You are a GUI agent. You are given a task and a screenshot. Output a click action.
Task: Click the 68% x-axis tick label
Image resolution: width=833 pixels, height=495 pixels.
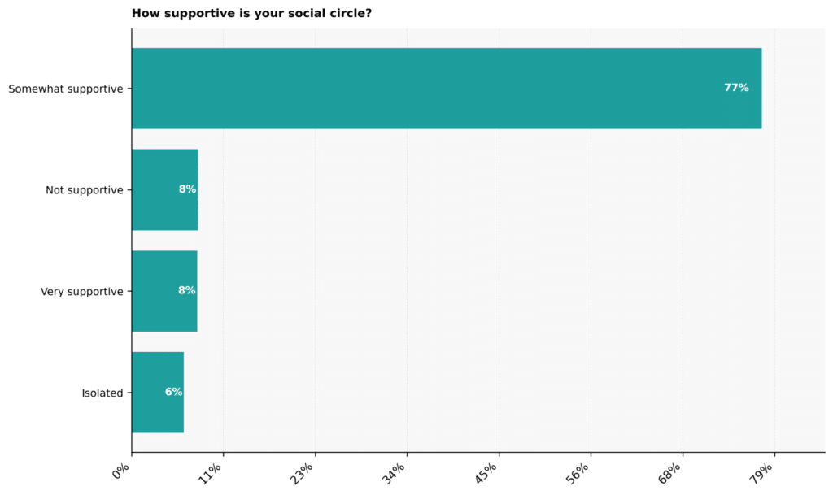click(x=669, y=473)
